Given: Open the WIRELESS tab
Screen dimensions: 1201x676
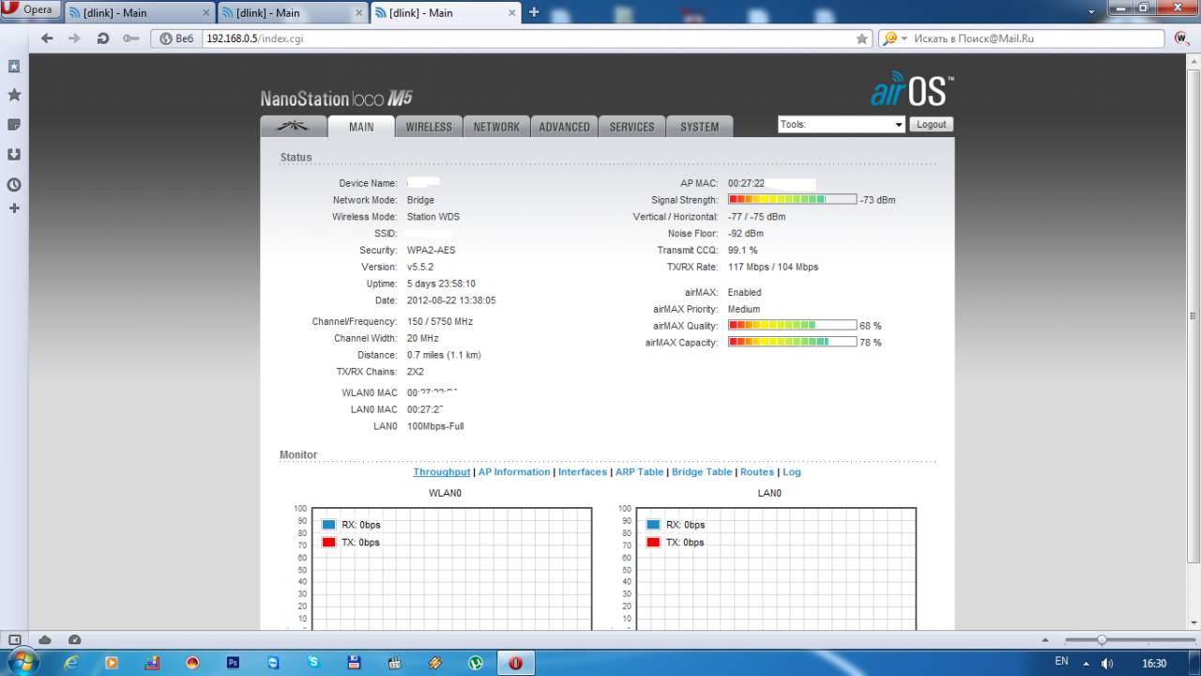Looking at the screenshot, I should (x=429, y=127).
